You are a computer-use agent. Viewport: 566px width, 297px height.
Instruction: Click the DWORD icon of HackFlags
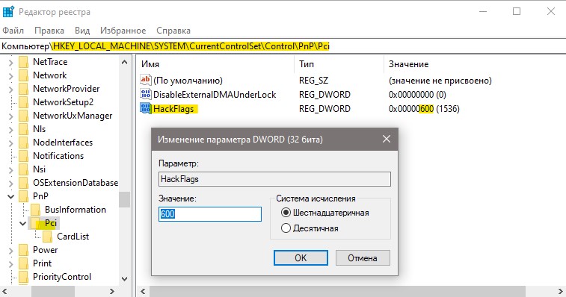pyautogui.click(x=146, y=108)
